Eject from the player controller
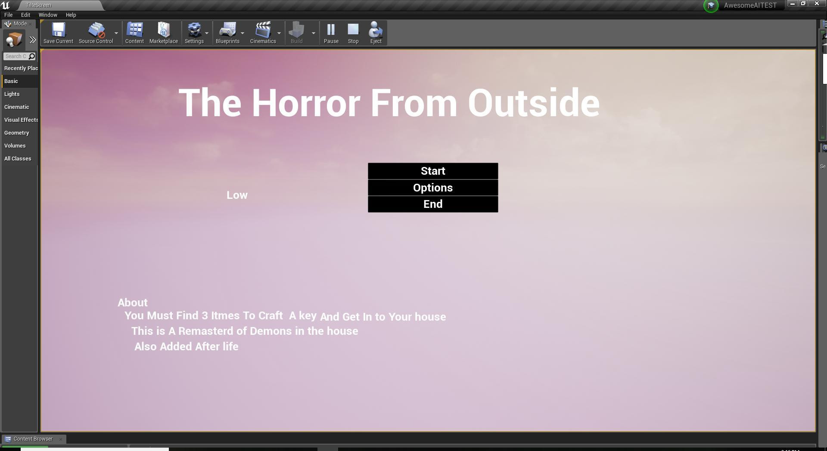This screenshot has height=451, width=827. point(376,33)
